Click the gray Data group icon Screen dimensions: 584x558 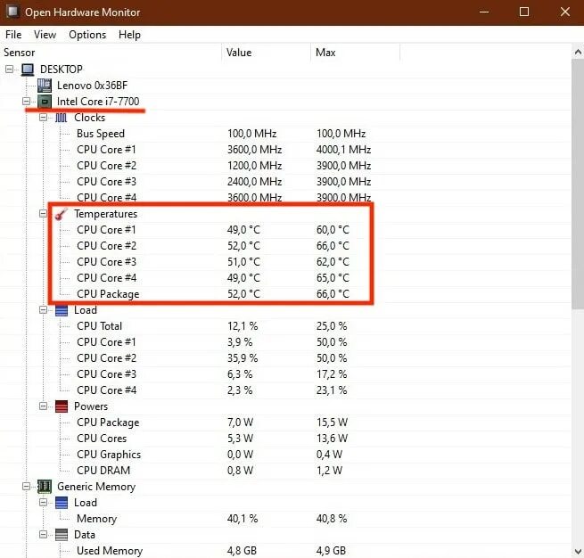click(x=62, y=535)
